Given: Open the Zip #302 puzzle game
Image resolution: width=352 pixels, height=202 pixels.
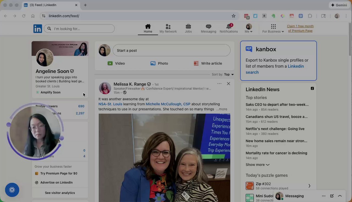Looking at the screenshot, I should pyautogui.click(x=278, y=186).
